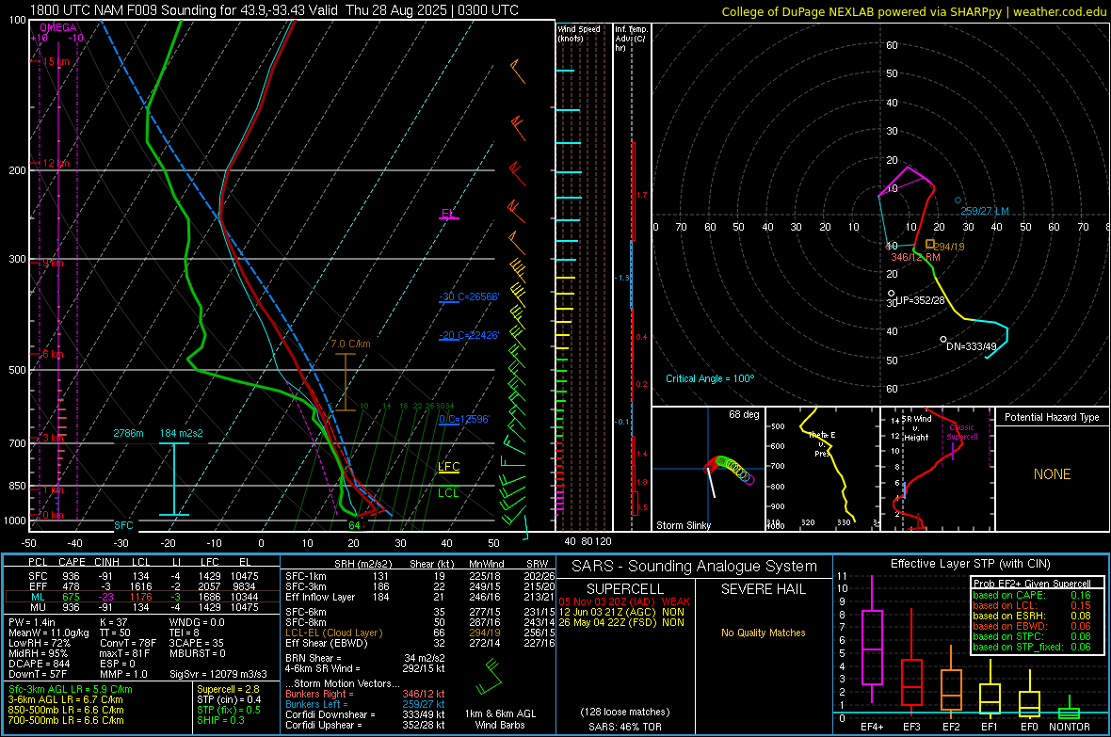Image resolution: width=1111 pixels, height=737 pixels.
Task: Click the '2786m' inflow layer label
Action: coord(128,433)
